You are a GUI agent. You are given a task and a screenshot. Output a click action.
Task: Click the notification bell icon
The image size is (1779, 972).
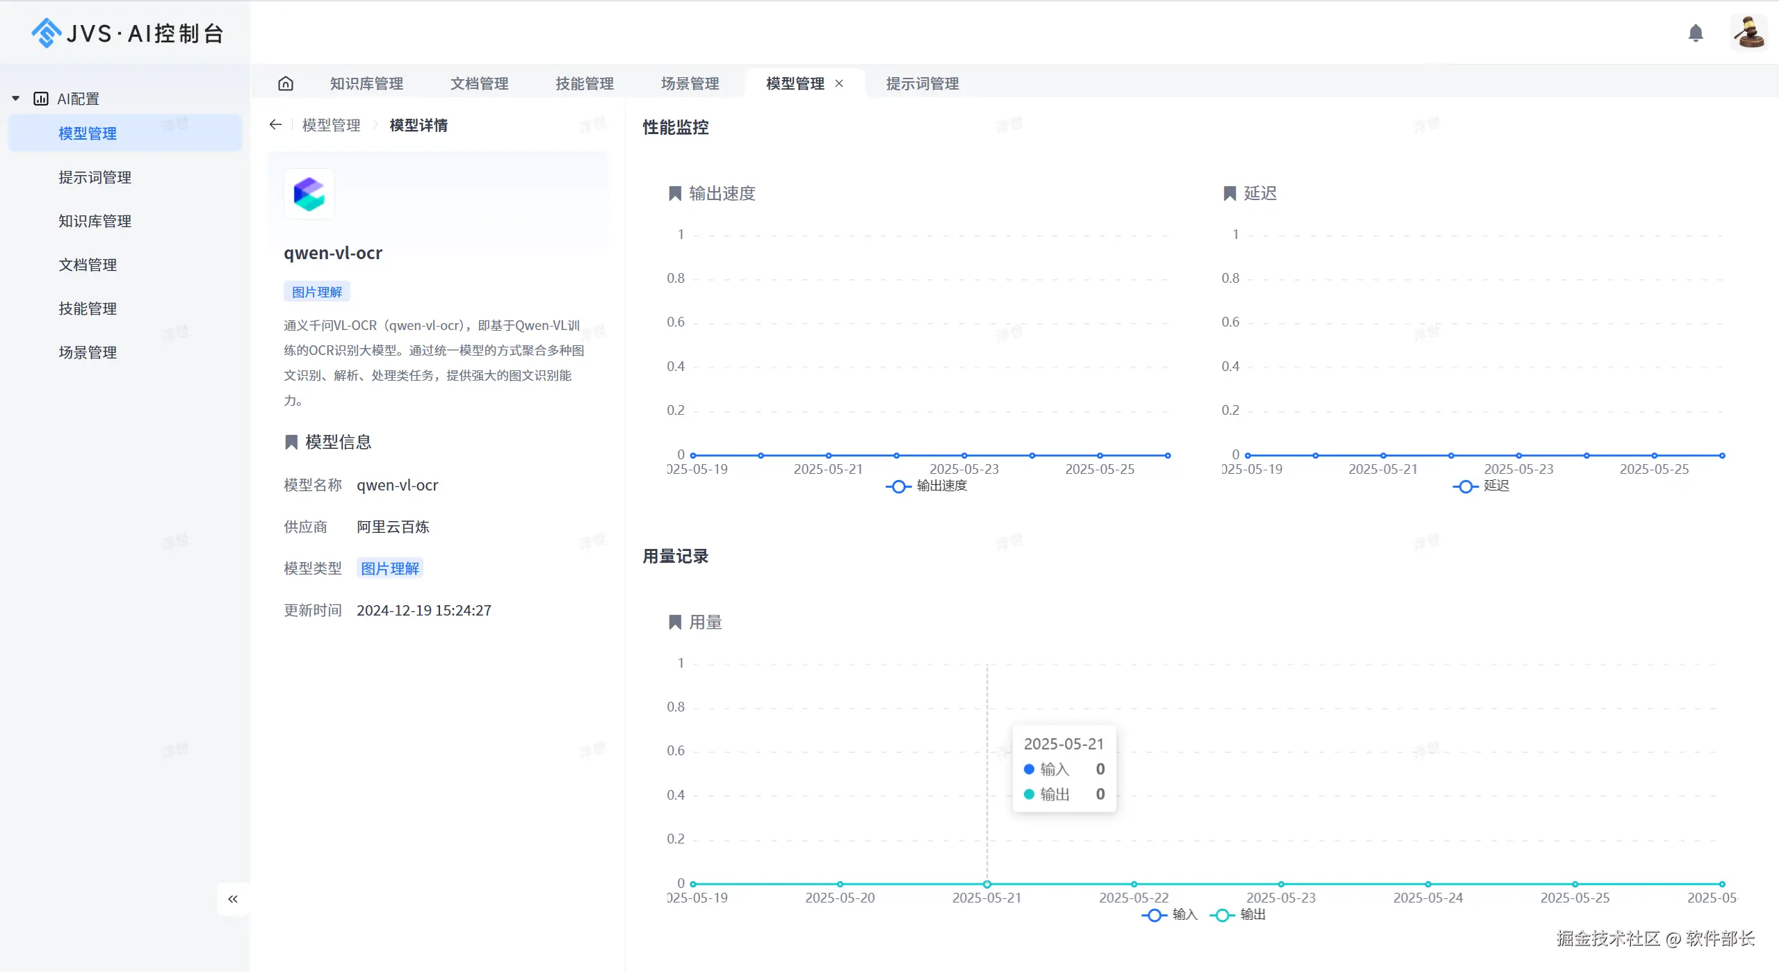(1695, 33)
